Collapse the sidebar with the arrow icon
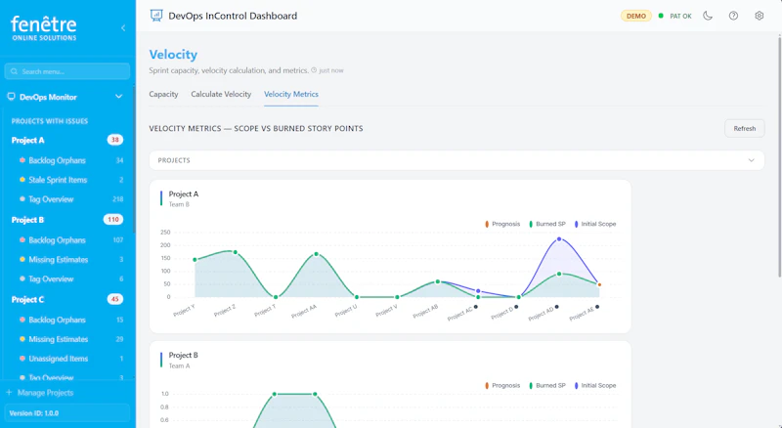 pyautogui.click(x=123, y=28)
